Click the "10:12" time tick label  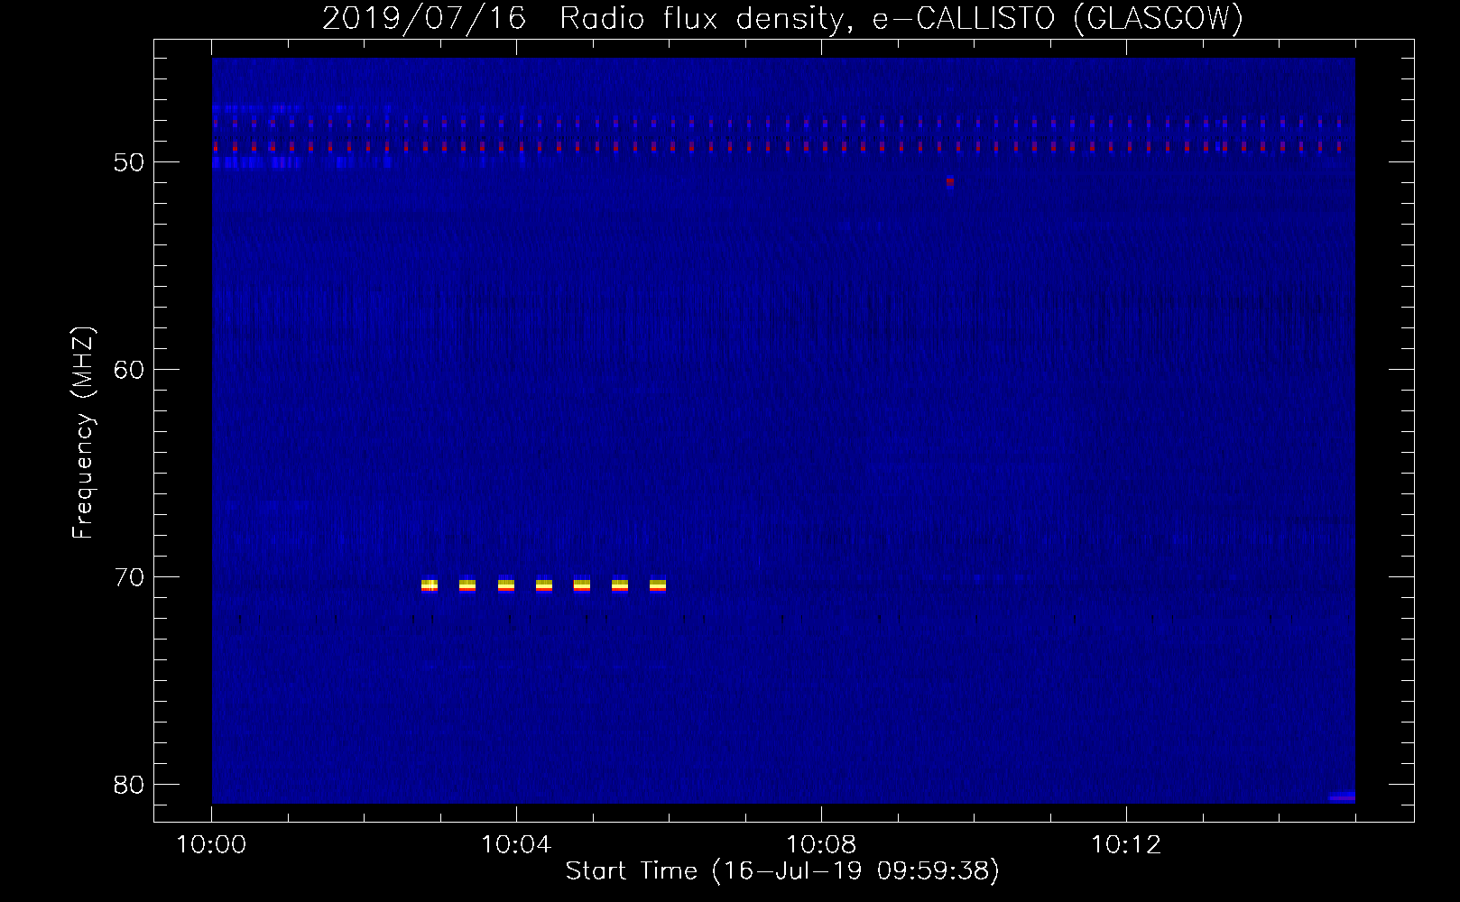pyautogui.click(x=1126, y=844)
